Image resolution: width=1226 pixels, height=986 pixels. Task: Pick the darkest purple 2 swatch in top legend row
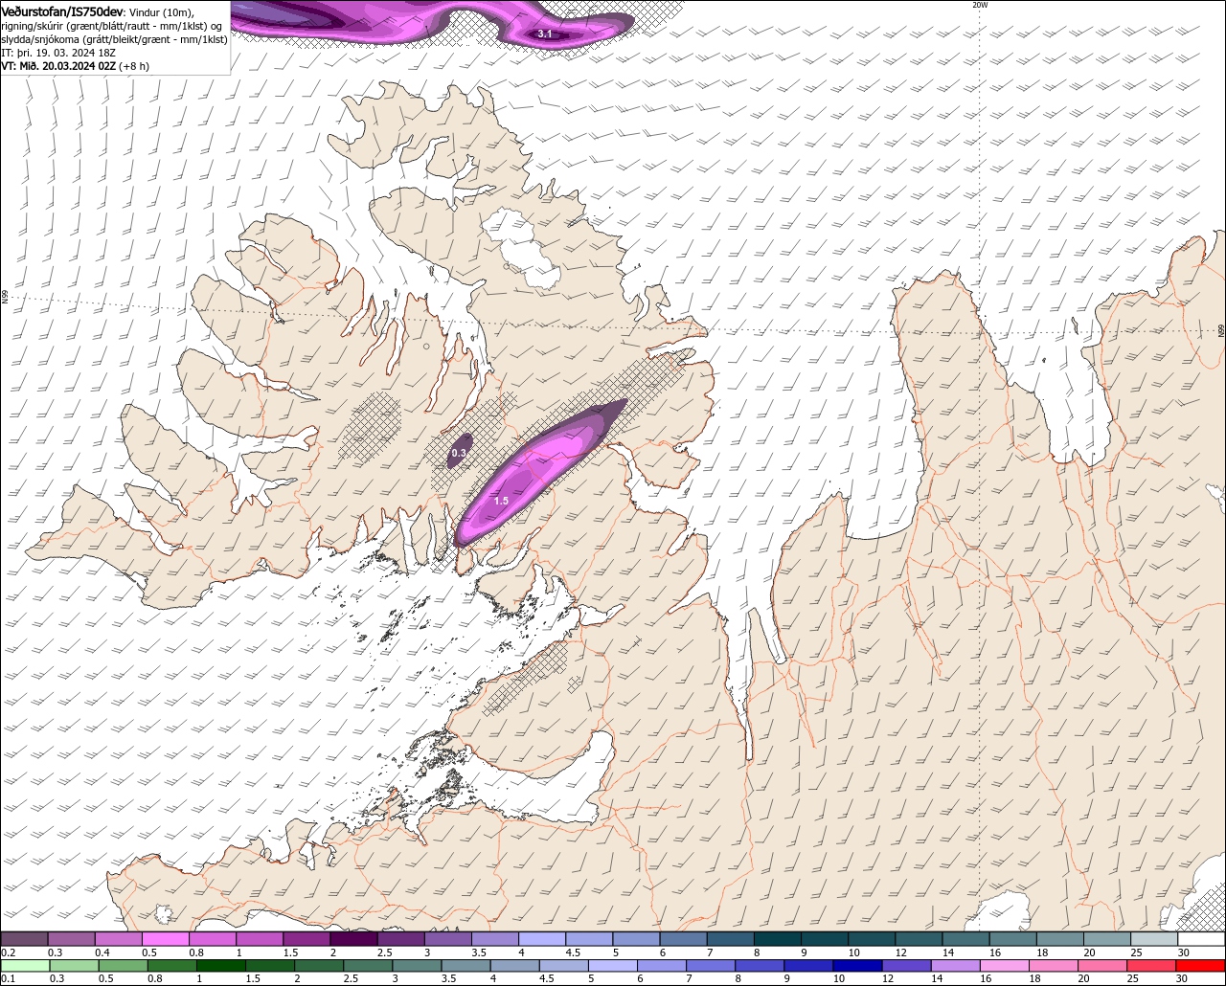pos(354,939)
